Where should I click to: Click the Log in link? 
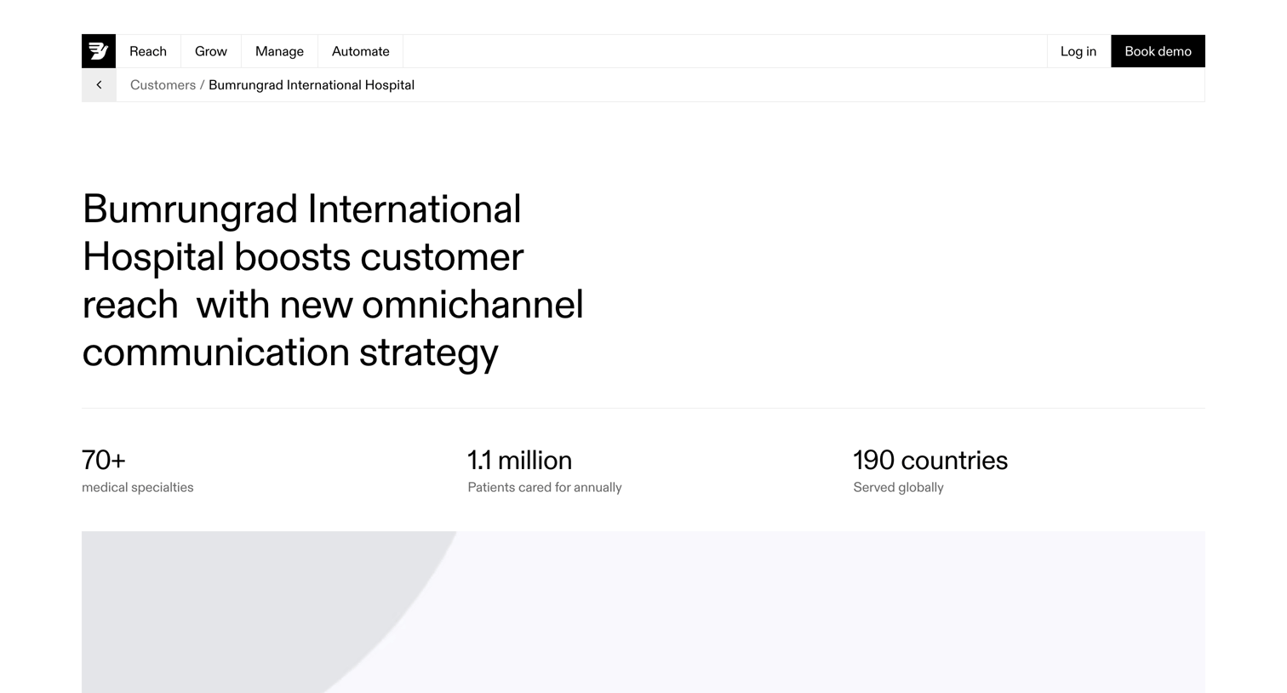pyautogui.click(x=1078, y=51)
